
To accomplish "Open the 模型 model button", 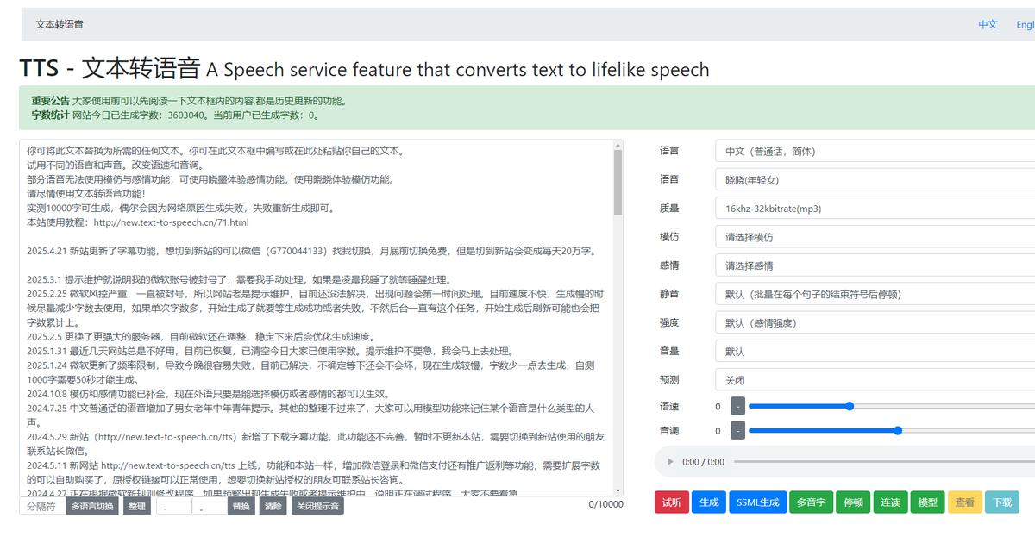I will tap(927, 502).
